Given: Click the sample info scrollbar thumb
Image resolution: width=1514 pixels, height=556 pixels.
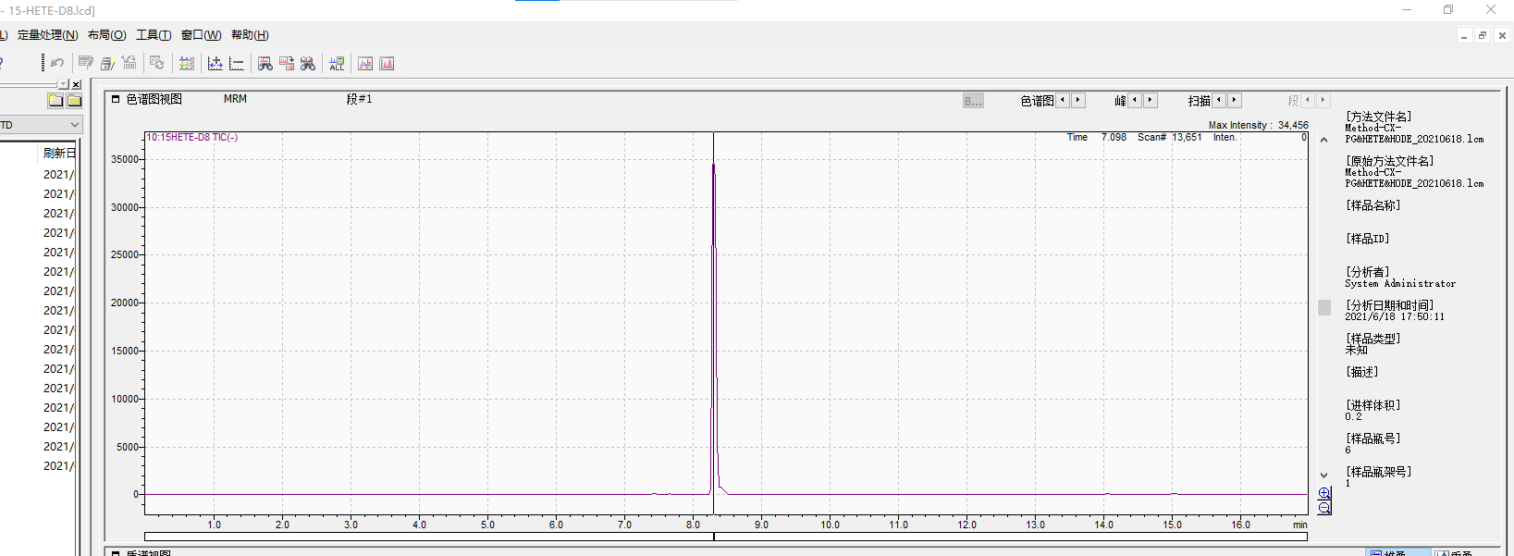Looking at the screenshot, I should (x=1324, y=307).
